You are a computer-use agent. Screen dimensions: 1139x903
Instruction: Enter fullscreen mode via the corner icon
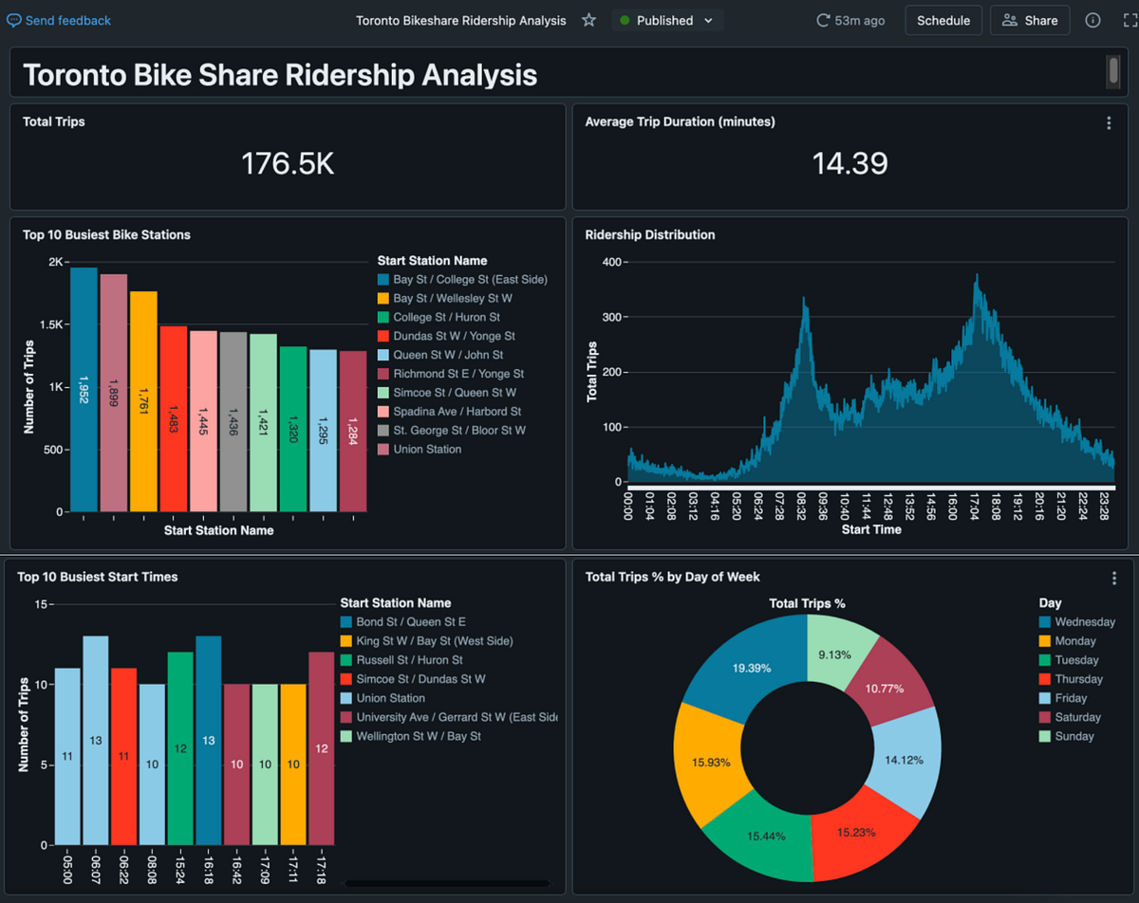[x=1129, y=20]
